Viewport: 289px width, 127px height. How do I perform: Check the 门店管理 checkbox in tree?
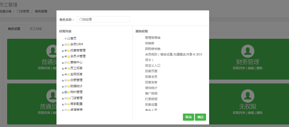66,98
